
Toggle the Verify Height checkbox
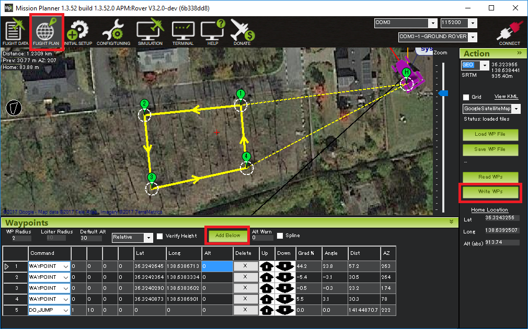[x=160, y=236]
